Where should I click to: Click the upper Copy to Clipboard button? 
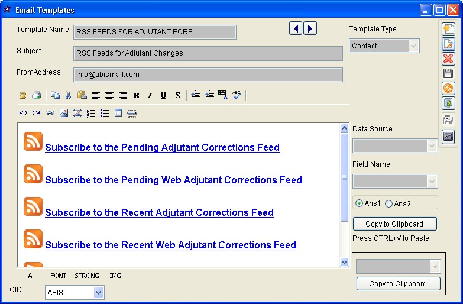pos(394,224)
